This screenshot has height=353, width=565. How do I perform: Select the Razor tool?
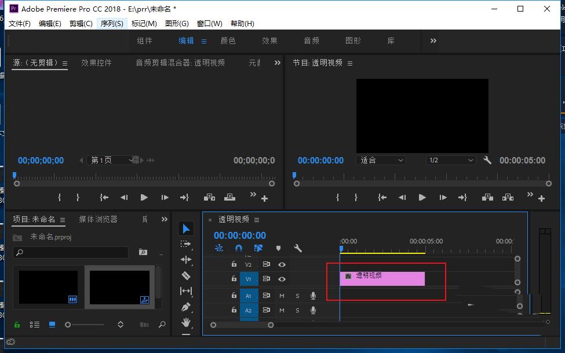[x=185, y=275]
